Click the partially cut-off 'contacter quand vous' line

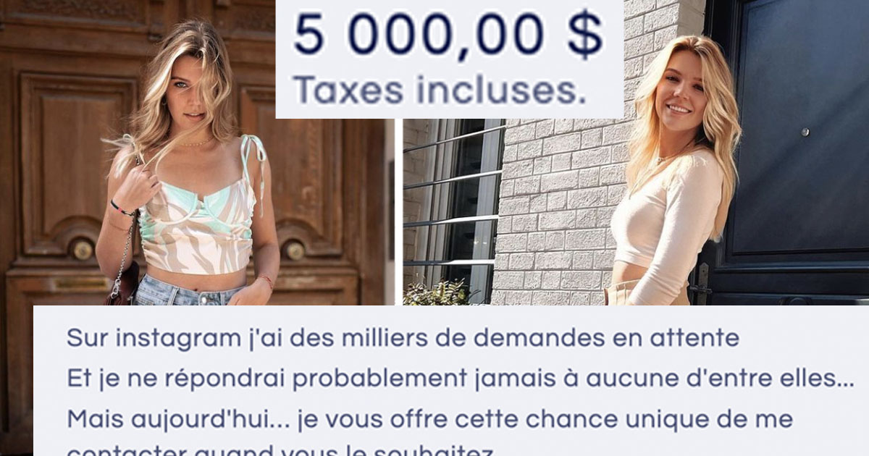[x=280, y=450]
